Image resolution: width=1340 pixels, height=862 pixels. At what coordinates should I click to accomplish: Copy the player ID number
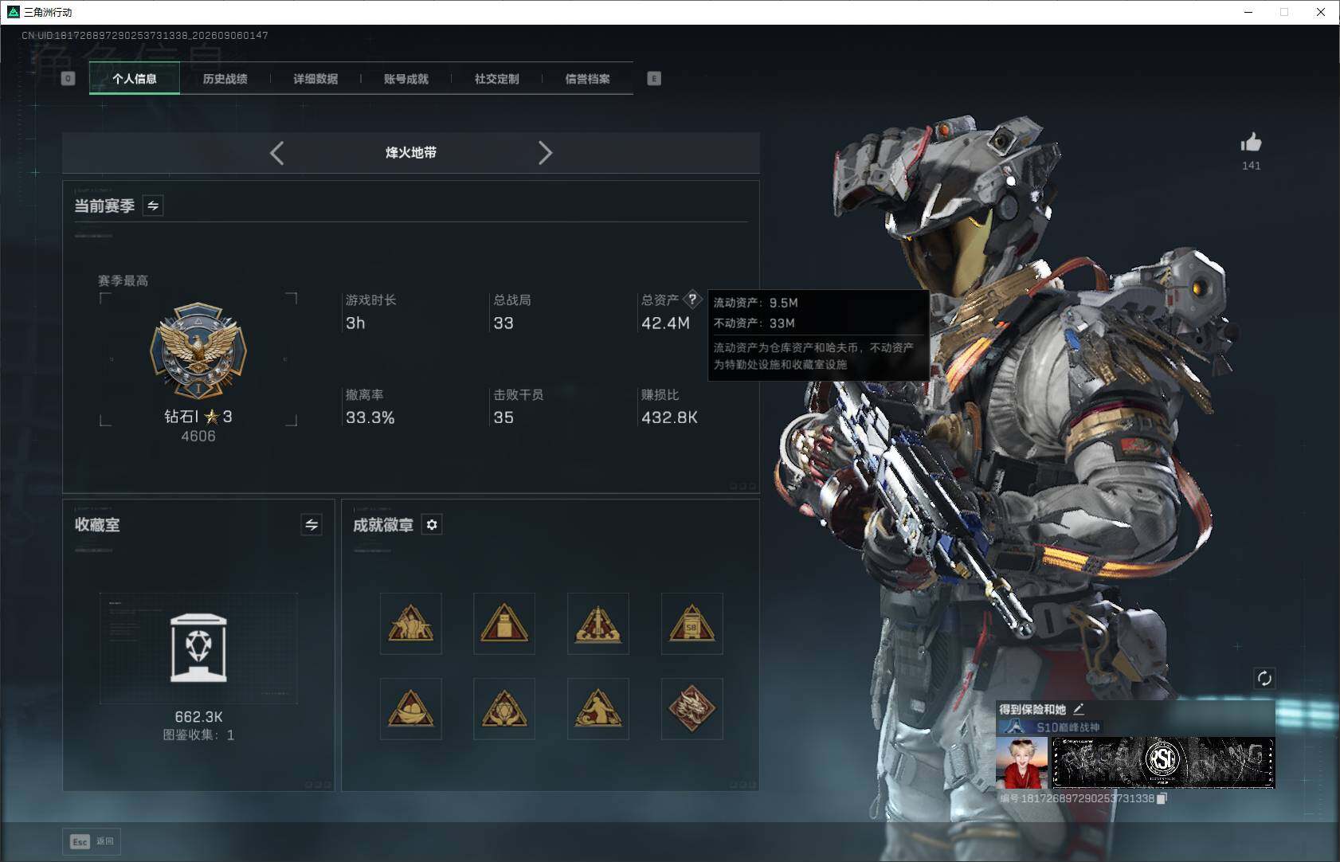coord(1162,798)
